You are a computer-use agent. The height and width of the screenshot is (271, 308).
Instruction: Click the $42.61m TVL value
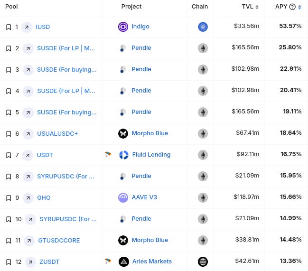pyautogui.click(x=247, y=261)
